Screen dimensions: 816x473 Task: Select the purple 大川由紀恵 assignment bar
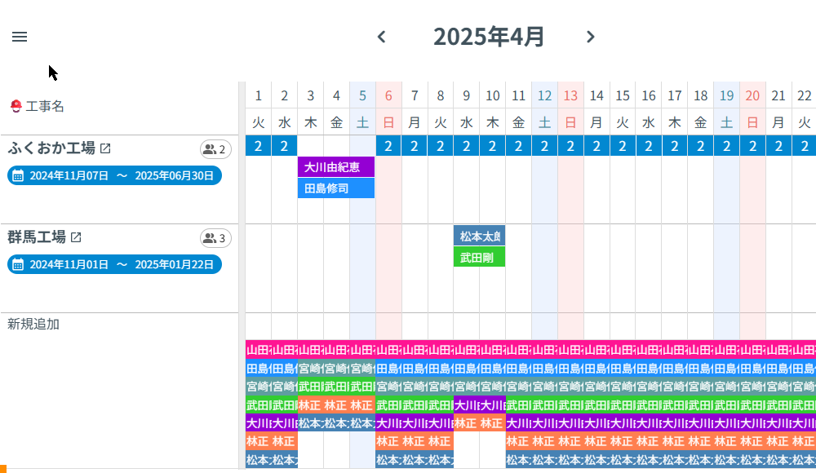tap(335, 167)
